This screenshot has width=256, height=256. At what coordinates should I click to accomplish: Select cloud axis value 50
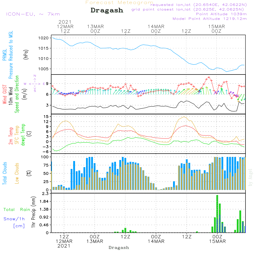(x=46, y=174)
